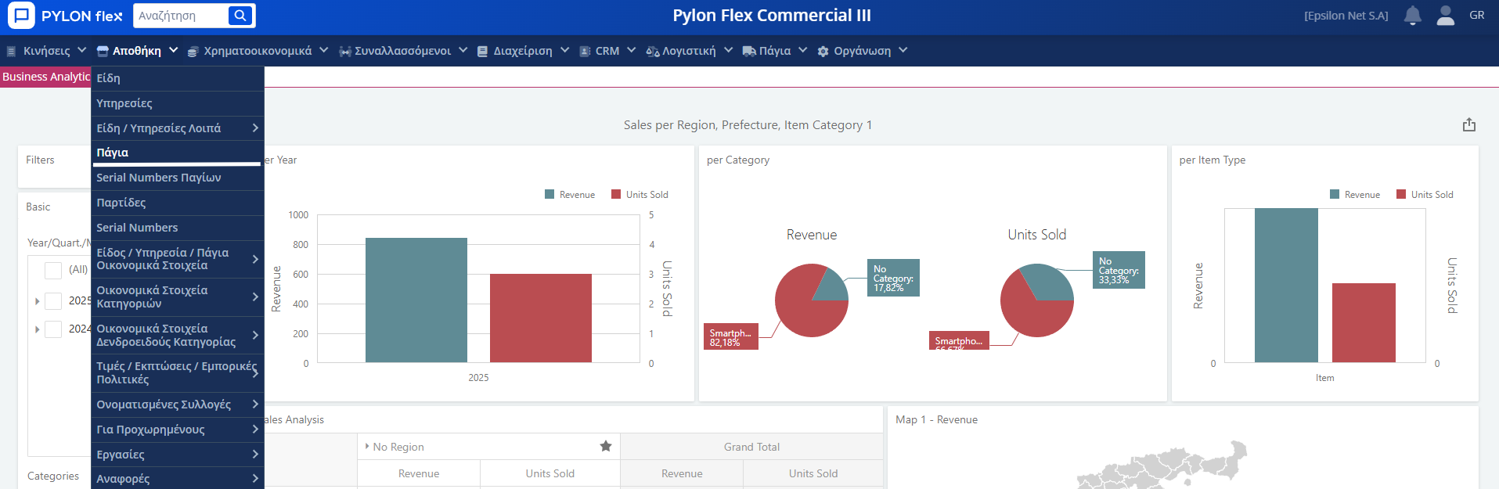
Task: Click the Συναλλασσόμενοι people icon
Action: click(344, 51)
